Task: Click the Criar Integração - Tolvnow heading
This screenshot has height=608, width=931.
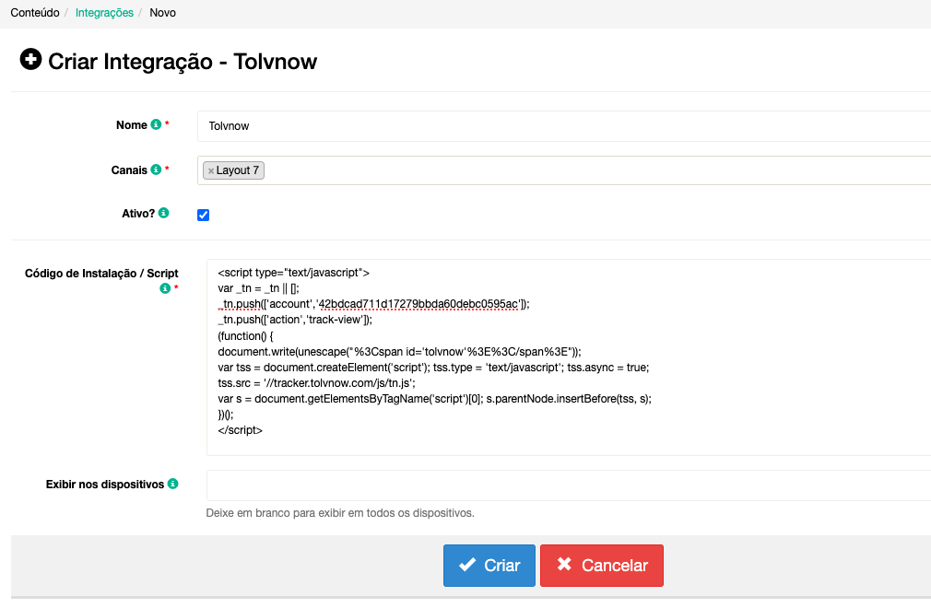Action: 183,62
